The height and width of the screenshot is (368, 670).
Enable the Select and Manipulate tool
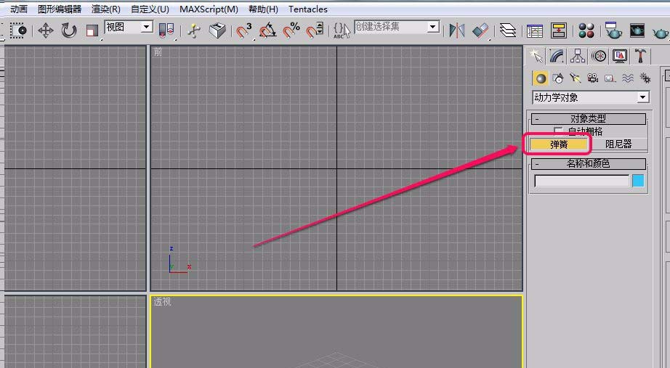[194, 30]
